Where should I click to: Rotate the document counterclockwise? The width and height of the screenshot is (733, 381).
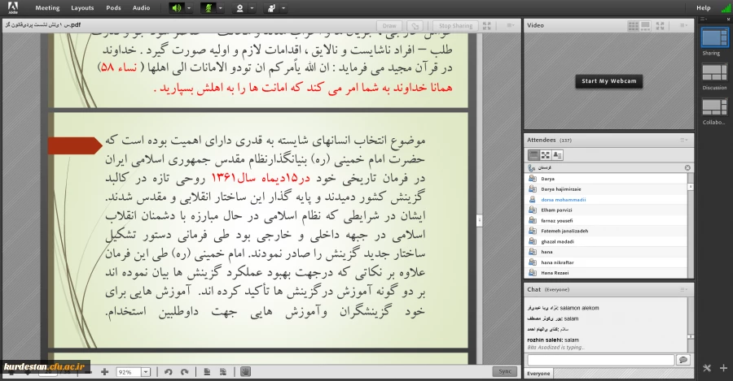tap(168, 371)
